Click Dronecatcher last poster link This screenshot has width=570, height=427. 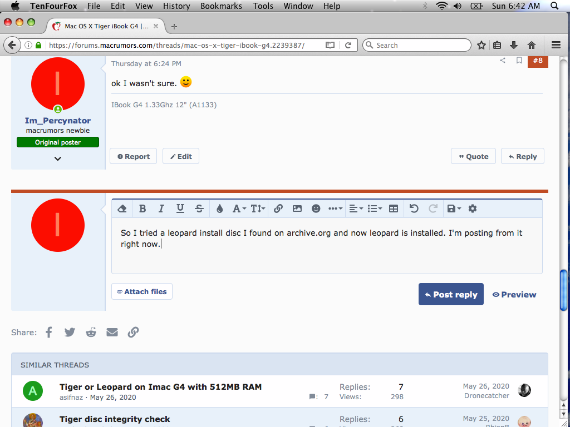(x=487, y=396)
